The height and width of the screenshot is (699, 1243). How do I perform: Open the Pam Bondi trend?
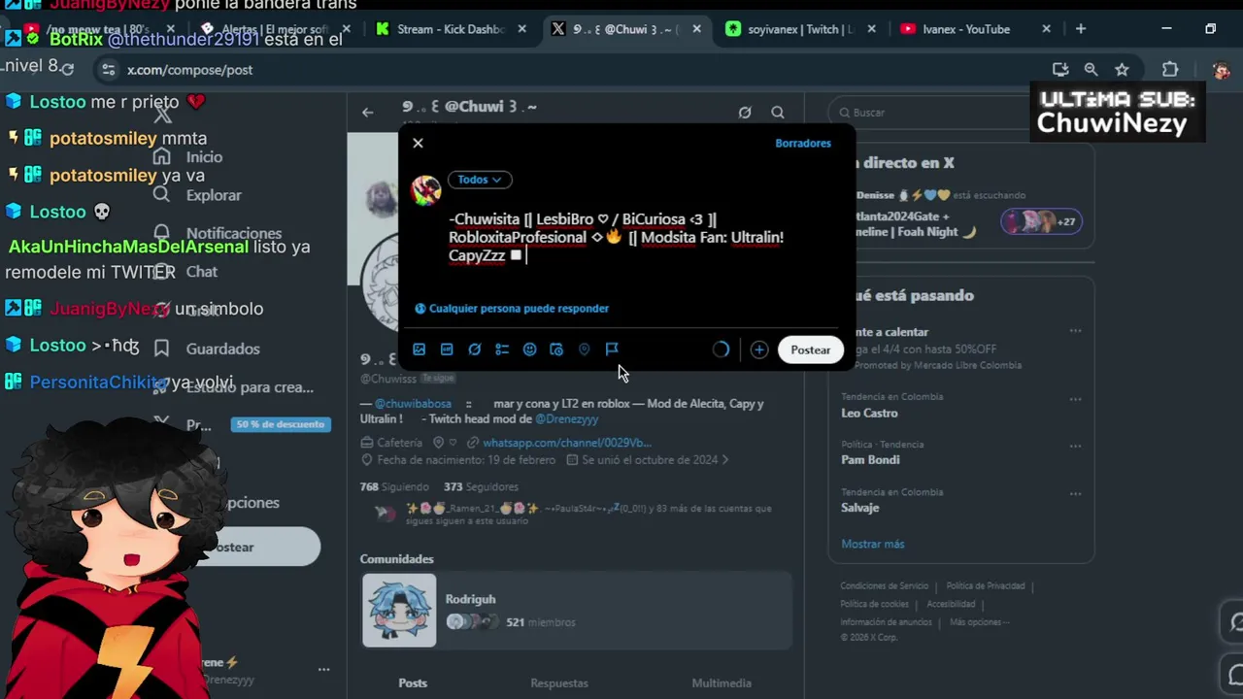click(870, 460)
